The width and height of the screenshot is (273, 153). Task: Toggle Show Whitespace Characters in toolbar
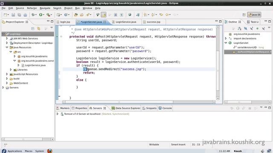click(122, 15)
